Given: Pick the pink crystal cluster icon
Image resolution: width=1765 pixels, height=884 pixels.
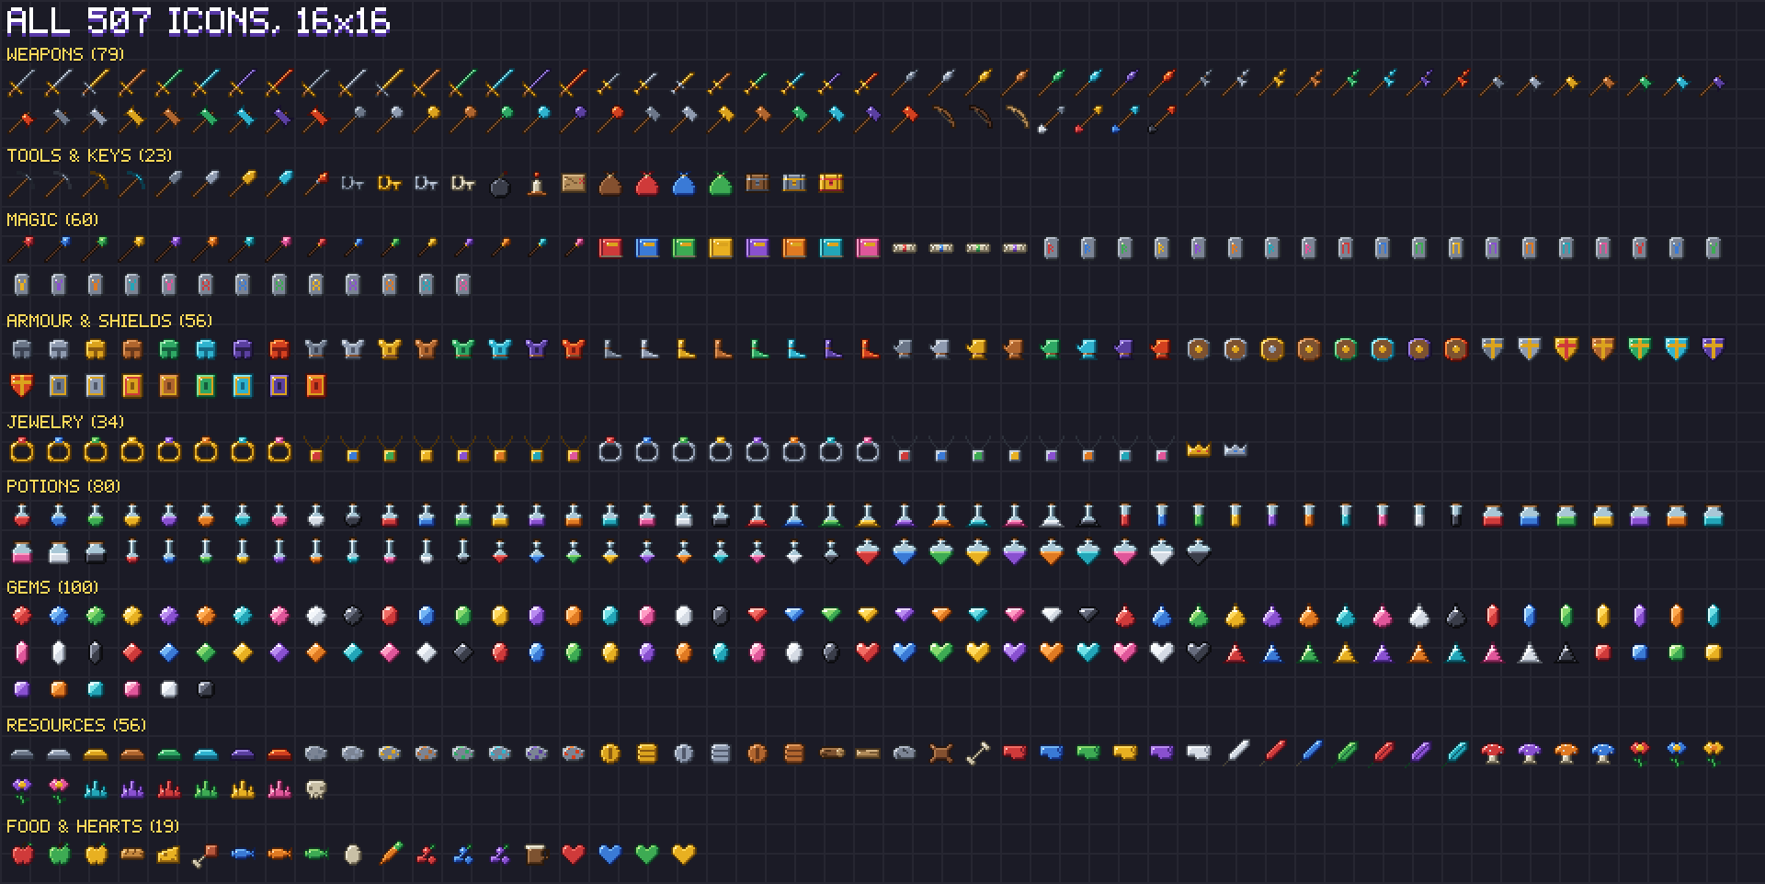Looking at the screenshot, I should [279, 789].
